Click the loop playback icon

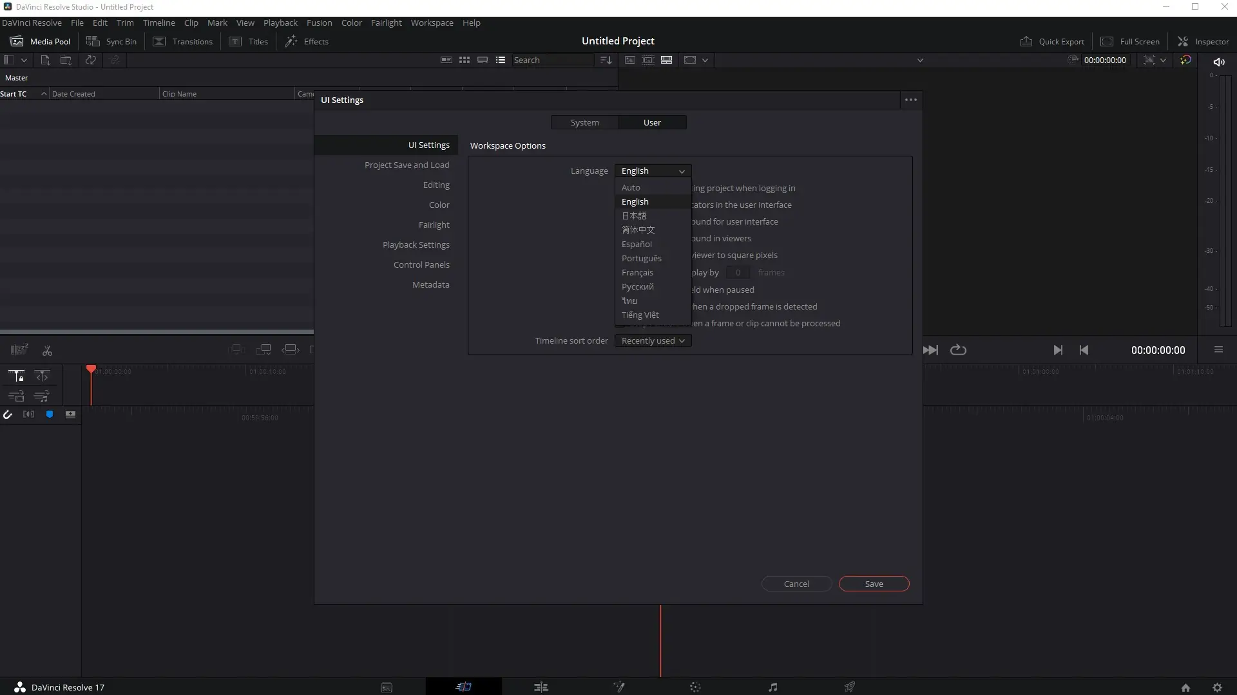(x=958, y=350)
